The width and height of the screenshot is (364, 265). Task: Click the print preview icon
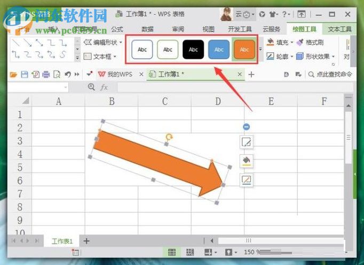click(x=57, y=75)
